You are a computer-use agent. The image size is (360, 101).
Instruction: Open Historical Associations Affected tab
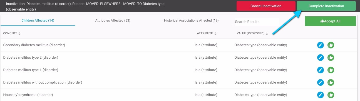click(x=191, y=20)
